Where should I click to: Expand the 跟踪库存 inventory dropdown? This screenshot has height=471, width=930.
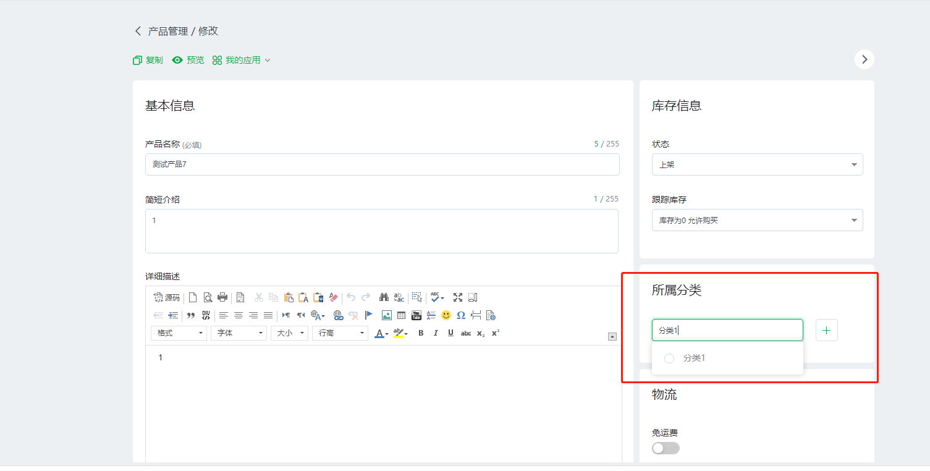[757, 220]
